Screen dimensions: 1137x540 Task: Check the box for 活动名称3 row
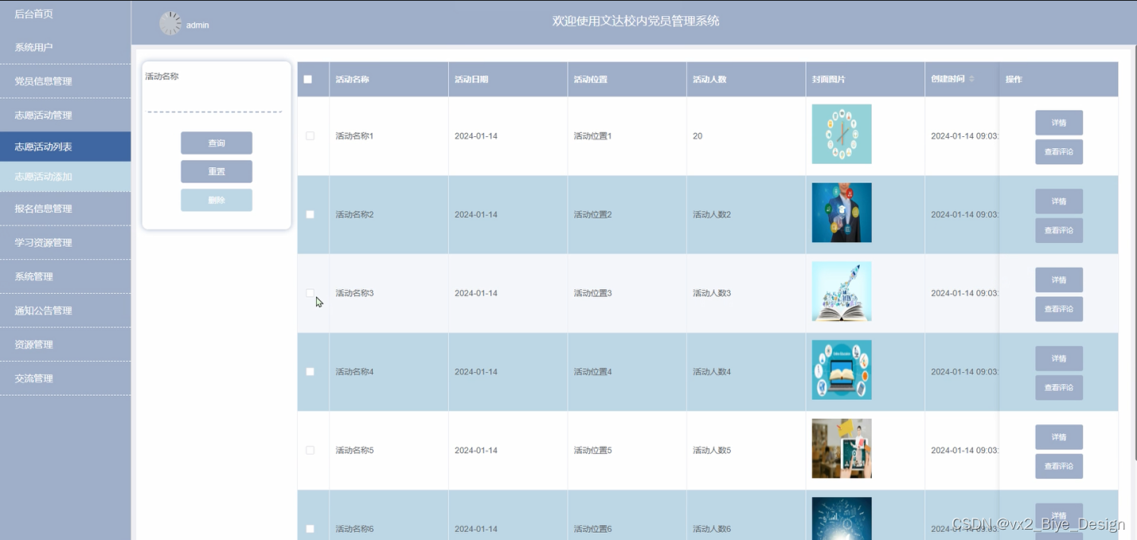point(311,293)
